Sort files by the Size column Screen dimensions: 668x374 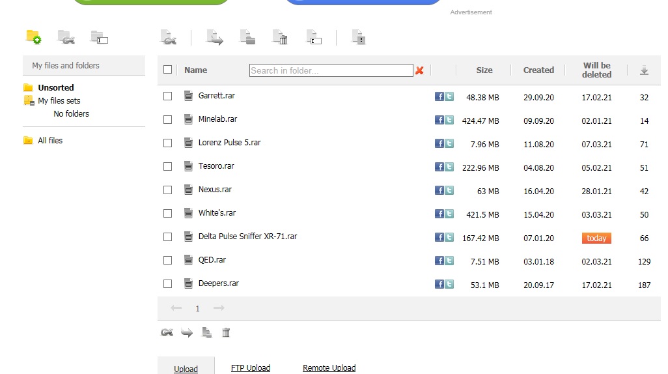(x=484, y=70)
